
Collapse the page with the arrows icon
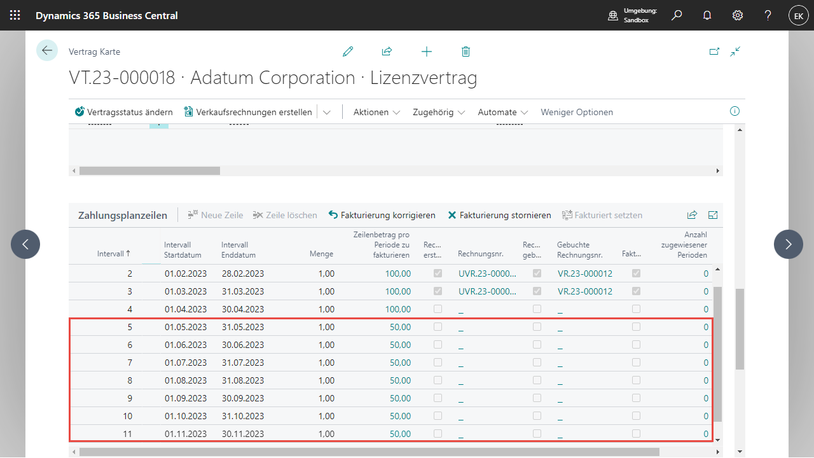coord(736,52)
